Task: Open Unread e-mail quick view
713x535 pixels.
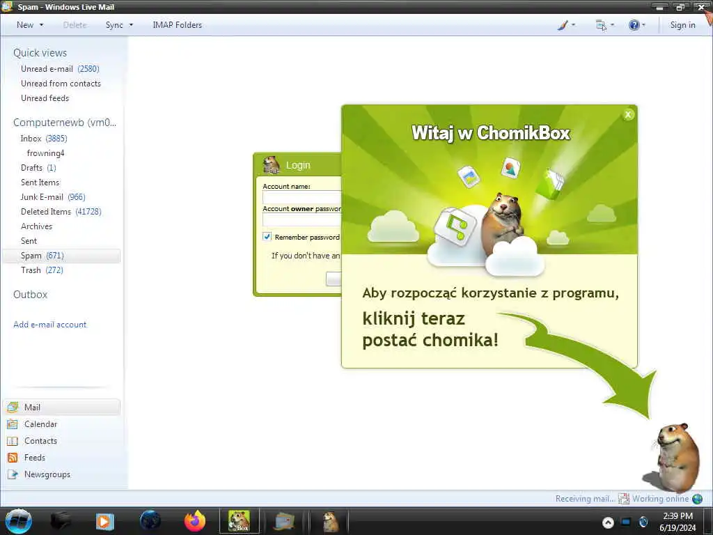Action: (60, 69)
